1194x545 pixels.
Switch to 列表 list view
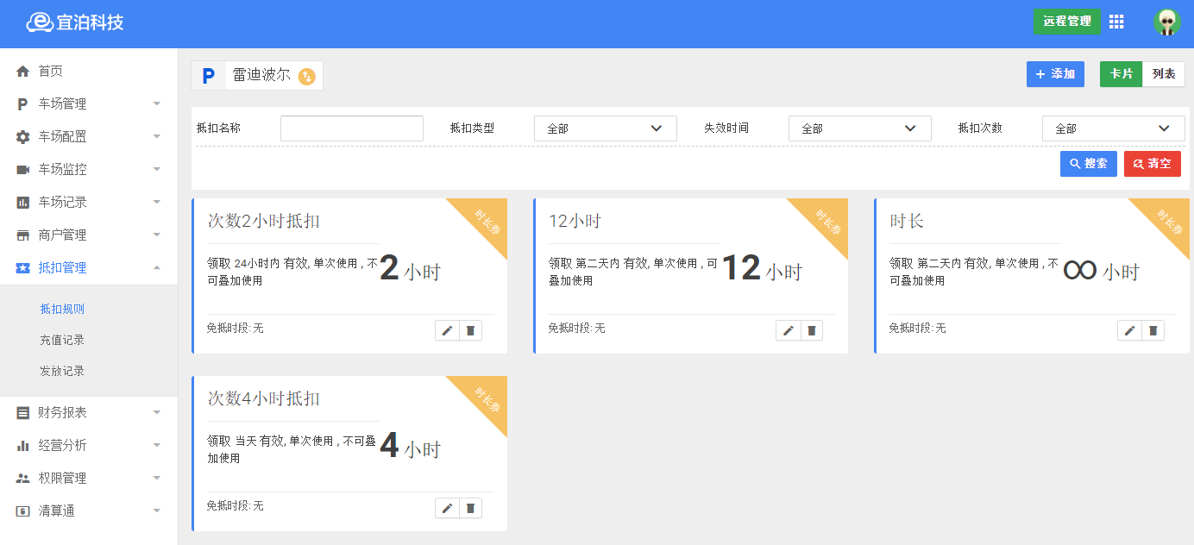[1164, 74]
